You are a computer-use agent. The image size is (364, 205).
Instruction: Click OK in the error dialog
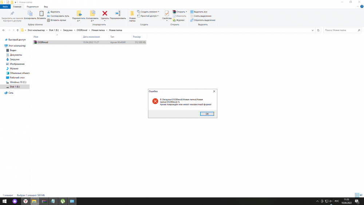click(207, 114)
